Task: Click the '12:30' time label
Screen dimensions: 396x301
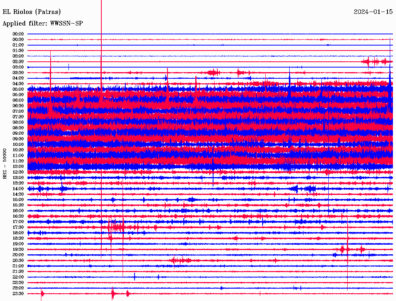Action: [18, 172]
